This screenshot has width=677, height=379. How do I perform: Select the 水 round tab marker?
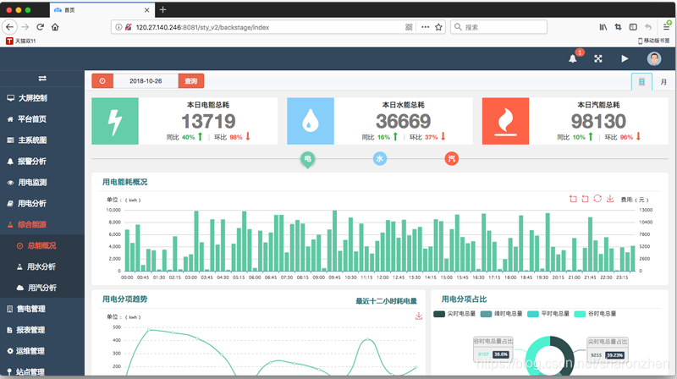[380, 159]
